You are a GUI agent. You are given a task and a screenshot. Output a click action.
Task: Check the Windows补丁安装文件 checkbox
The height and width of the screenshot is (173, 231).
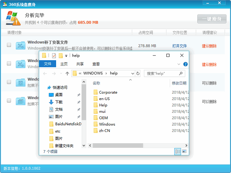[9, 45]
